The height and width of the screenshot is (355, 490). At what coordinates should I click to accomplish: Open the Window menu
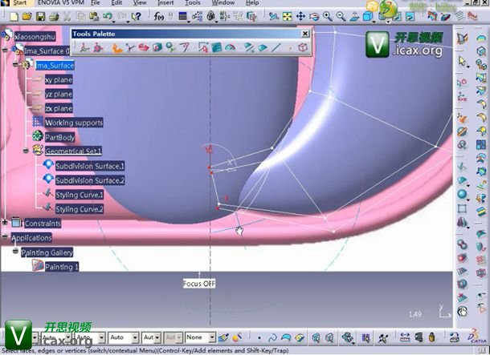pyautogui.click(x=223, y=3)
